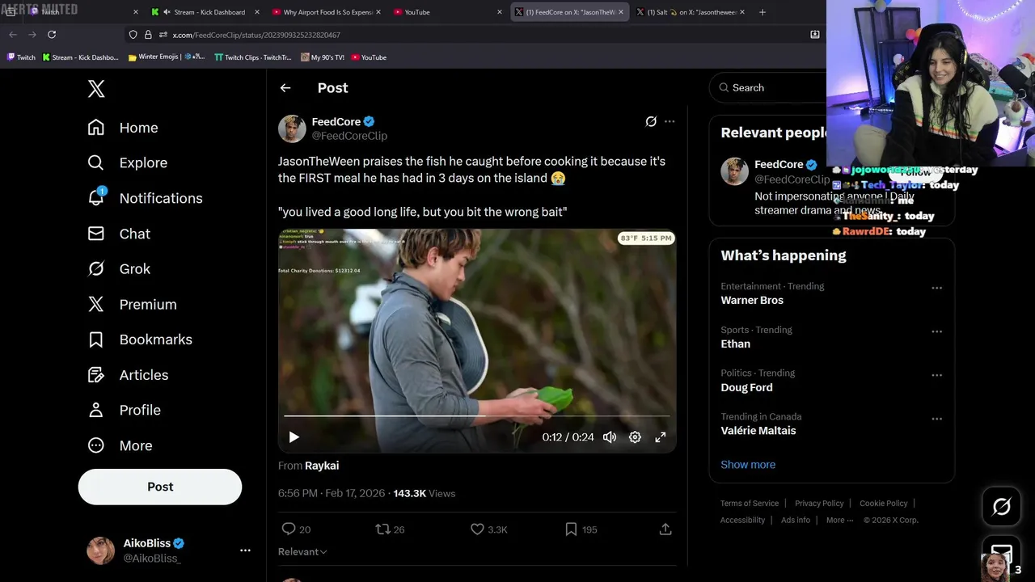Click the shield icon in the address bar
1035x582 pixels.
[x=133, y=35]
